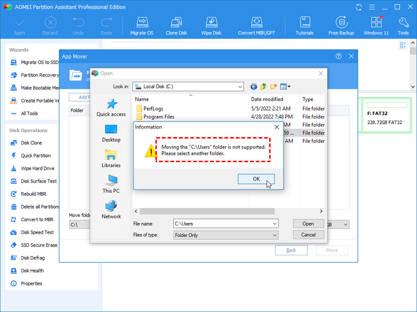The image size is (417, 312).
Task: Toggle the disk view layout icon
Action: (403, 45)
